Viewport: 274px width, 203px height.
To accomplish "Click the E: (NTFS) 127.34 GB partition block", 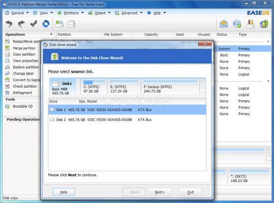I will (x=124, y=87).
